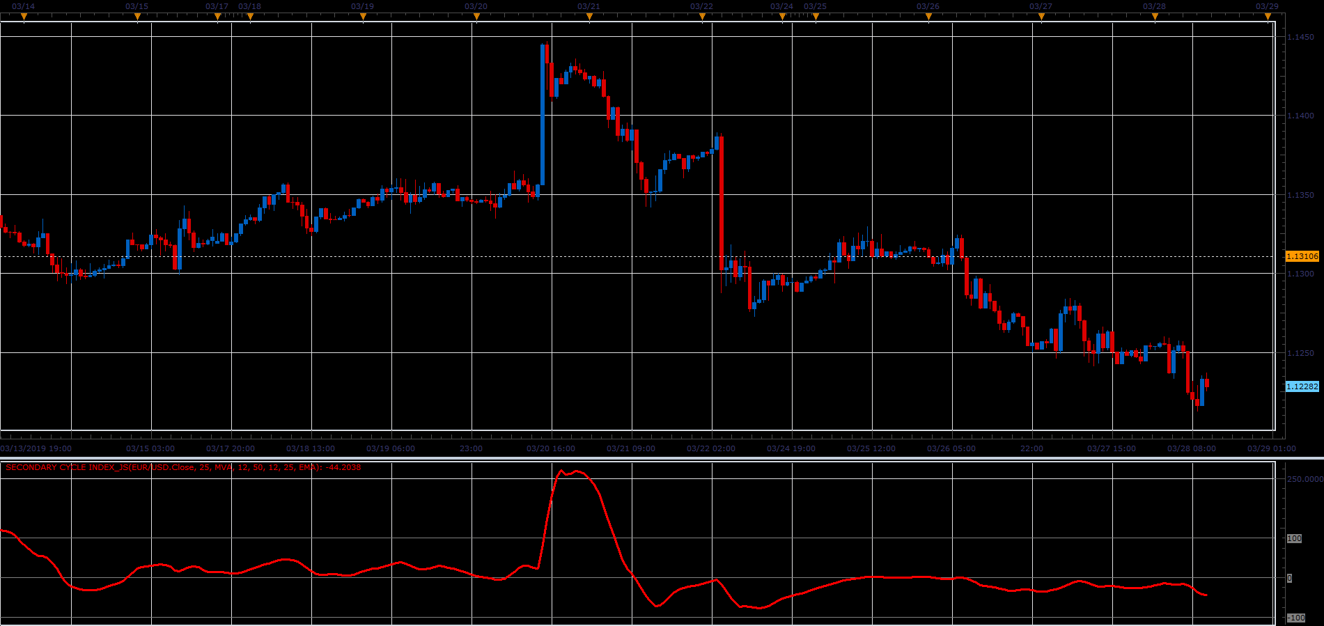Click the 03/26 05:00 time label
The image size is (1324, 626).
pyautogui.click(x=951, y=448)
